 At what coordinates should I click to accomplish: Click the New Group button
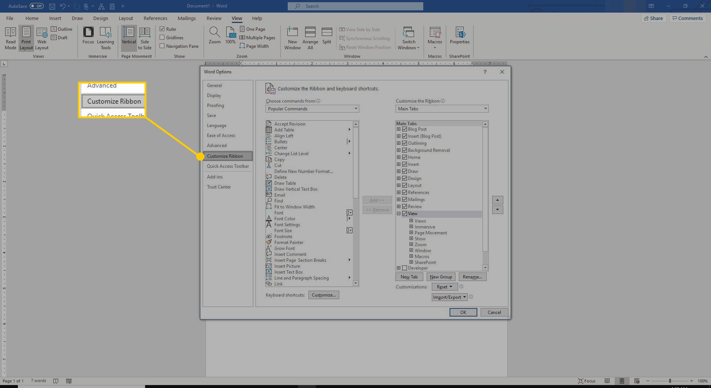pos(441,277)
